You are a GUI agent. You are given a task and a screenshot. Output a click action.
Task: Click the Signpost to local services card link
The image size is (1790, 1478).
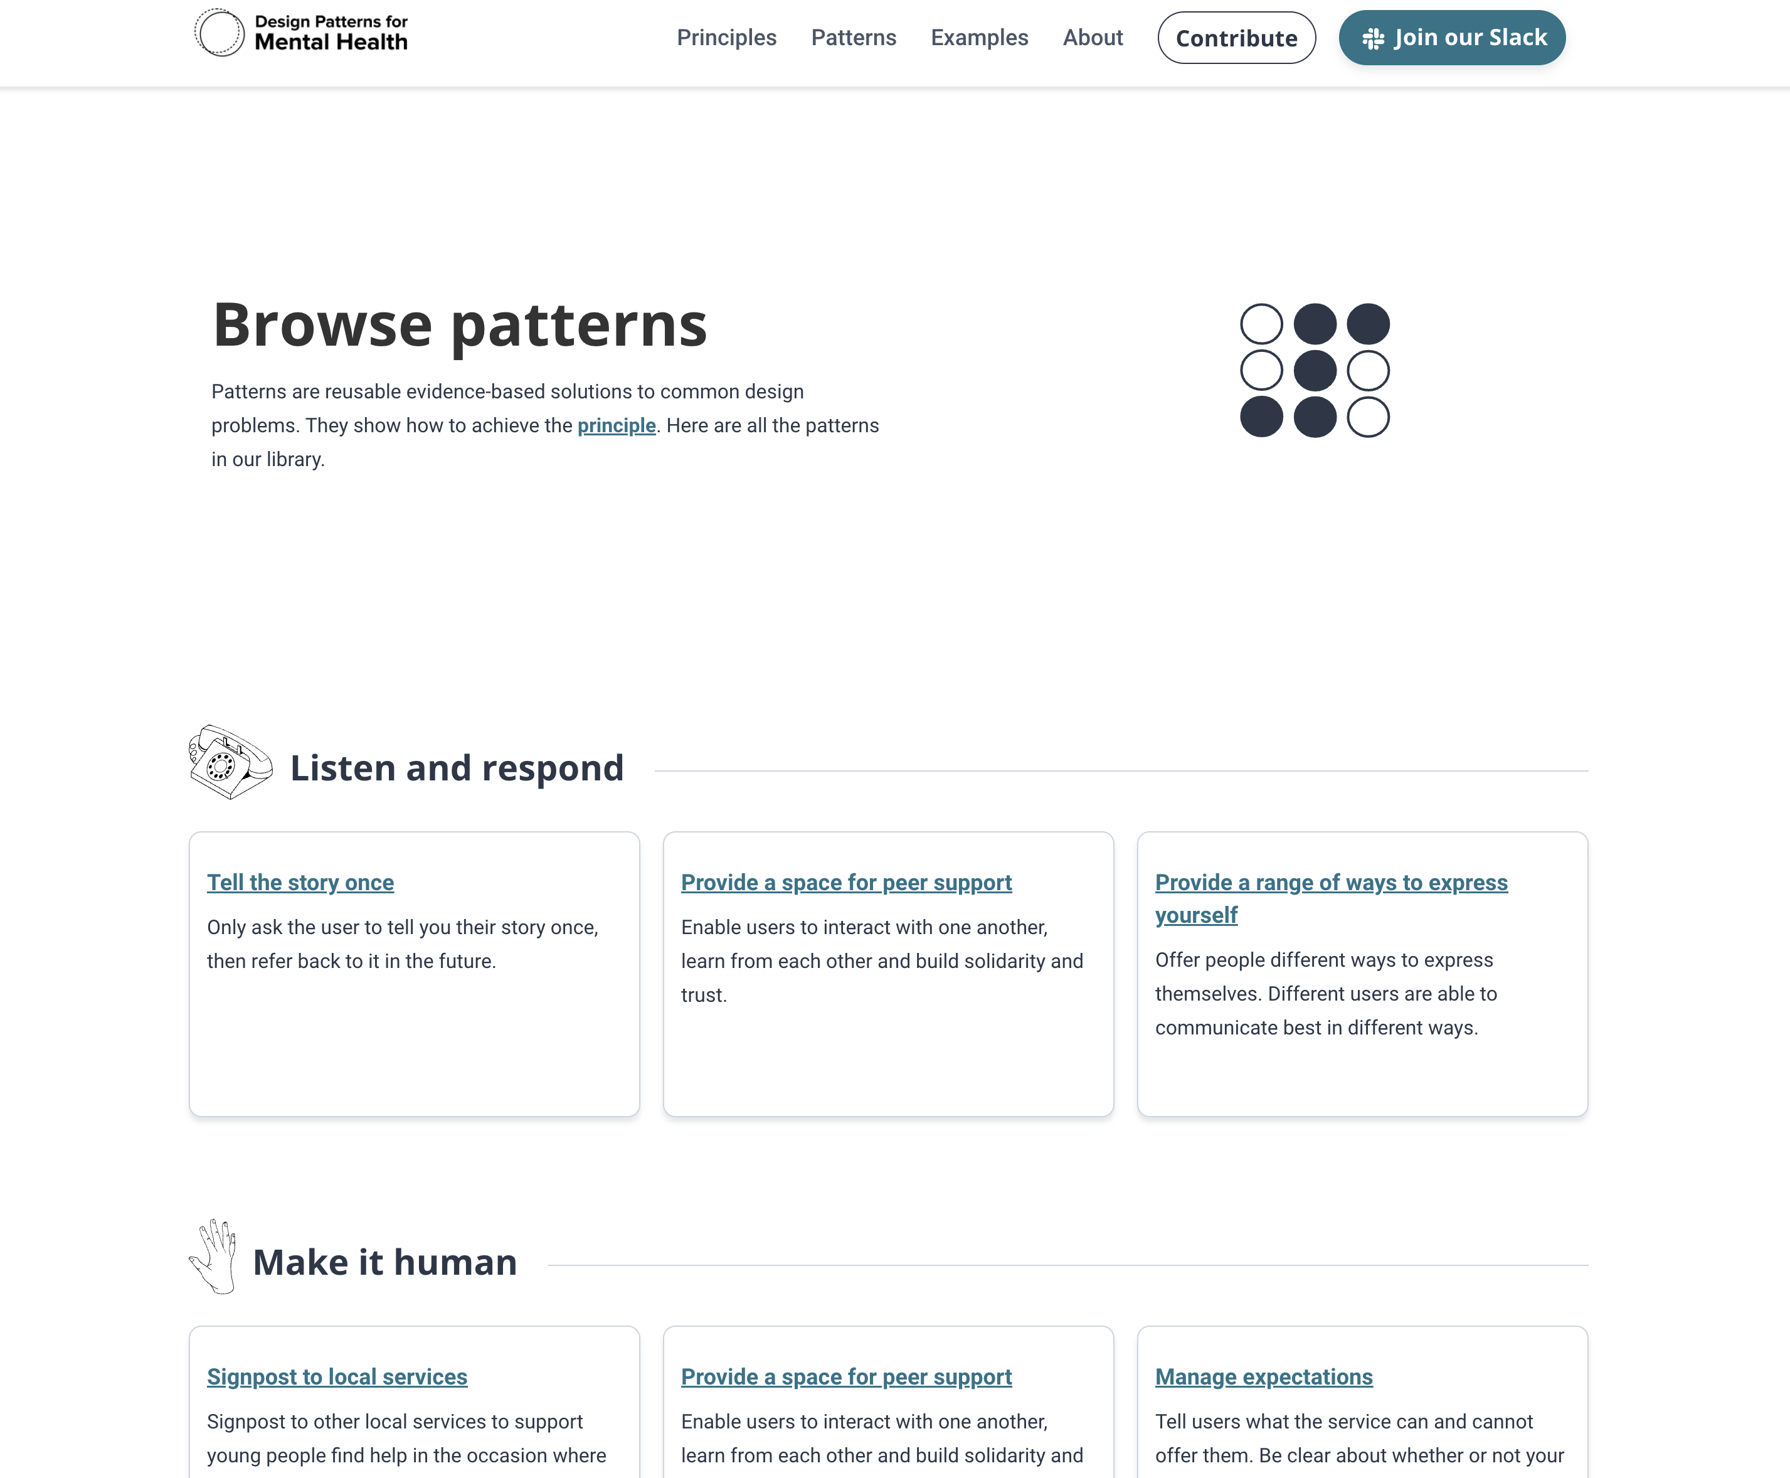tap(336, 1375)
